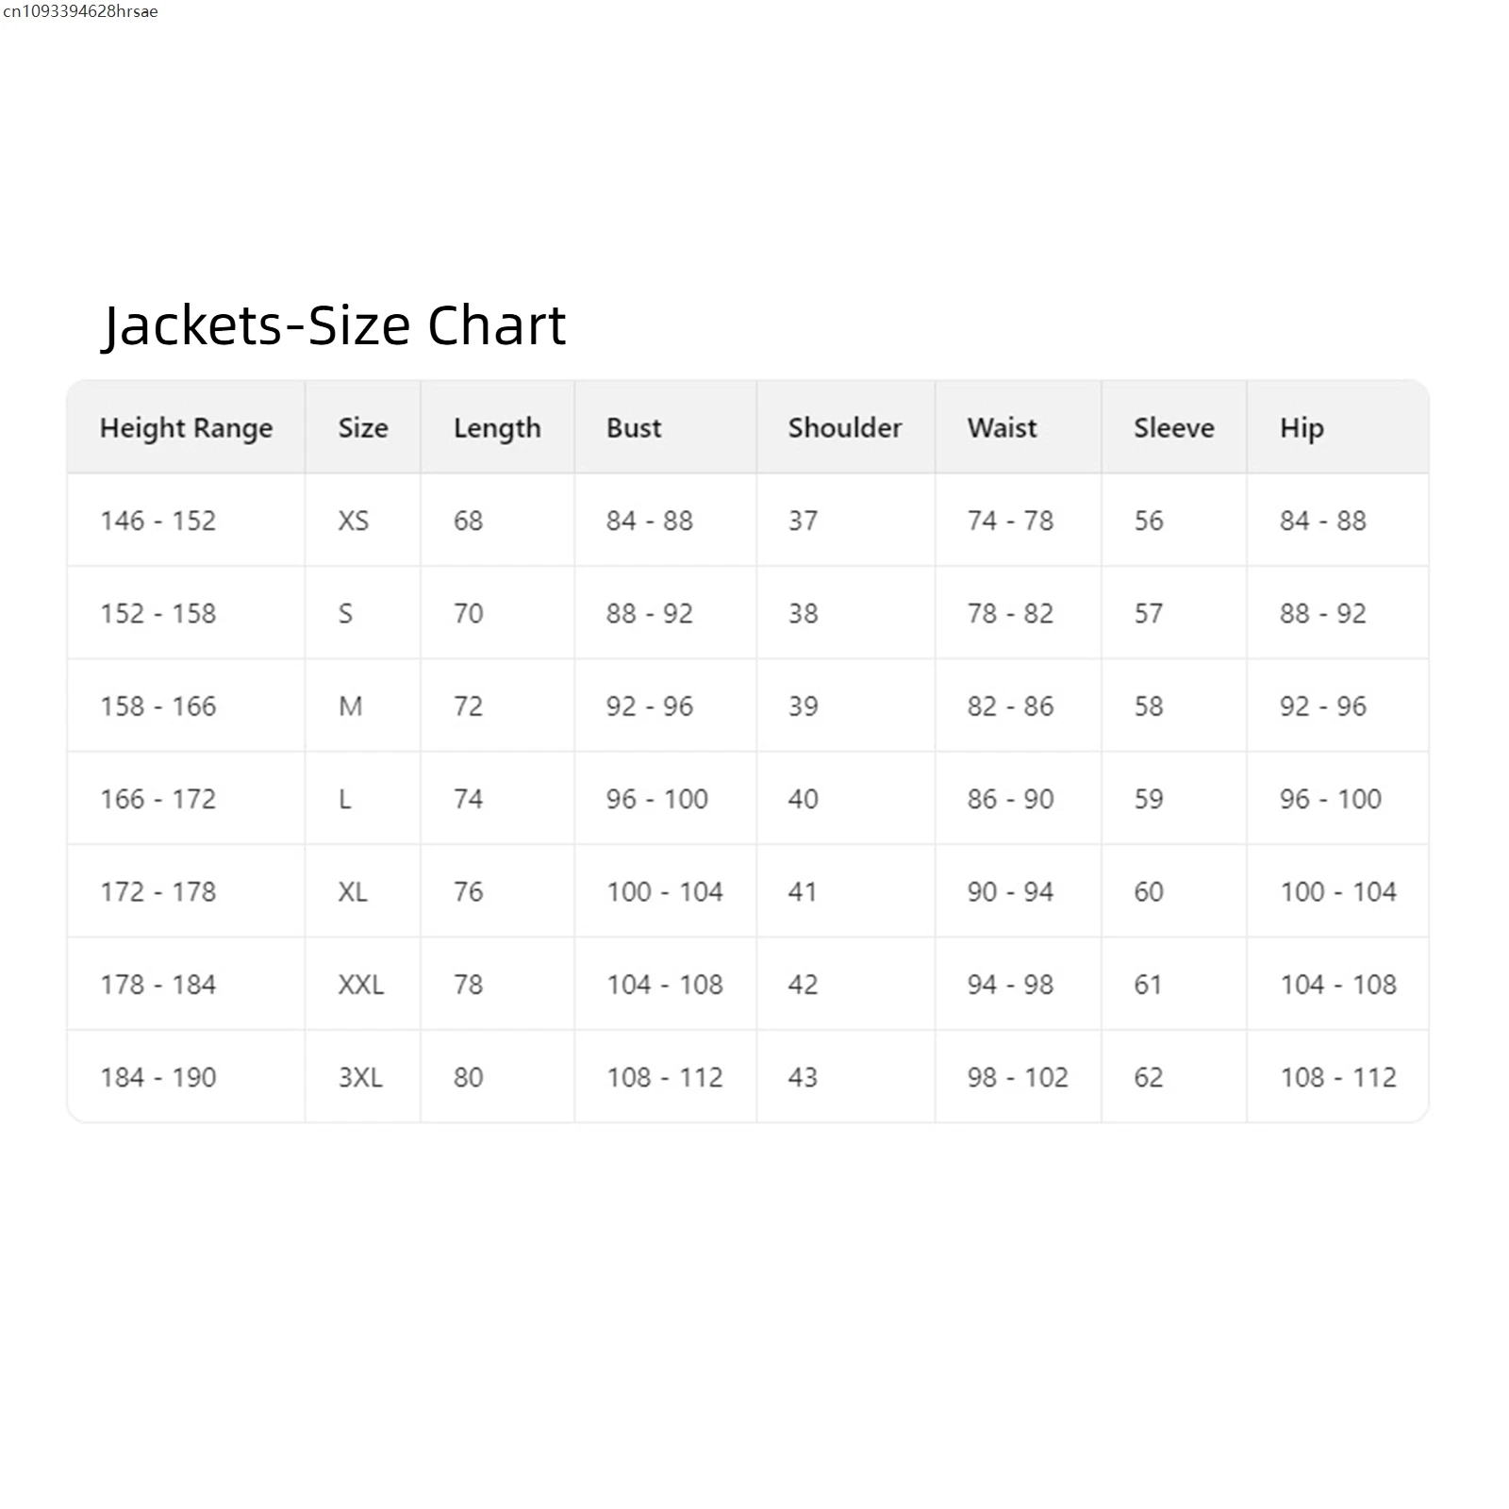The height and width of the screenshot is (1509, 1509).
Task: Click the shoulder value 41 cell
Action: [x=803, y=891]
